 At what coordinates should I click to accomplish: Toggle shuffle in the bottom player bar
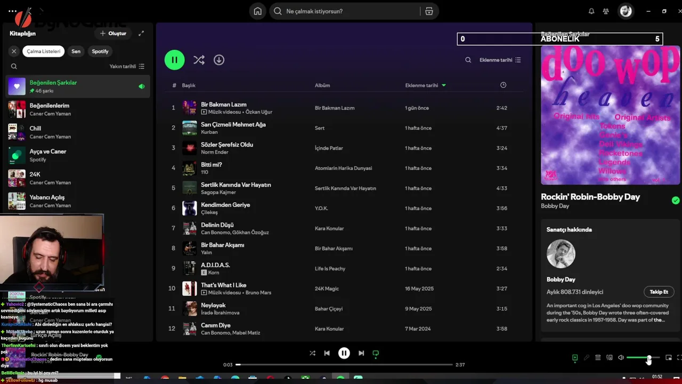click(x=312, y=353)
